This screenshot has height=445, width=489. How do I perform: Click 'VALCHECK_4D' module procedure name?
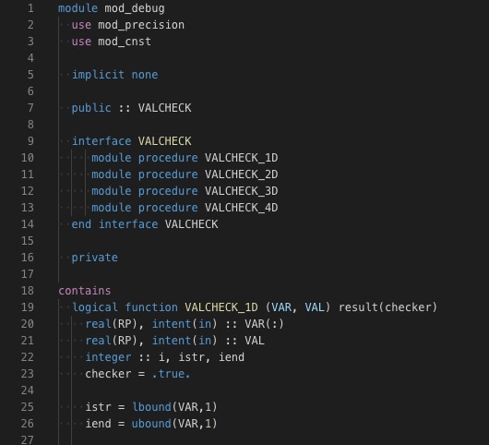pos(241,208)
